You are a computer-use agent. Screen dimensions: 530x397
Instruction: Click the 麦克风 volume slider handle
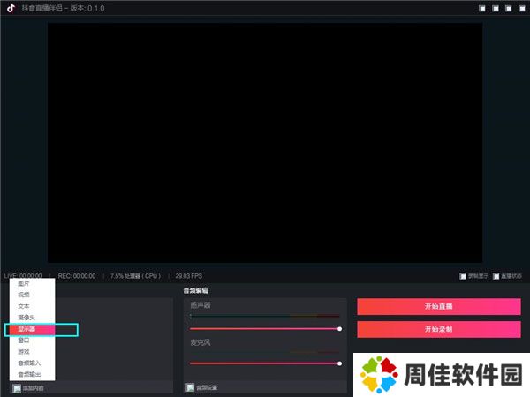point(340,363)
